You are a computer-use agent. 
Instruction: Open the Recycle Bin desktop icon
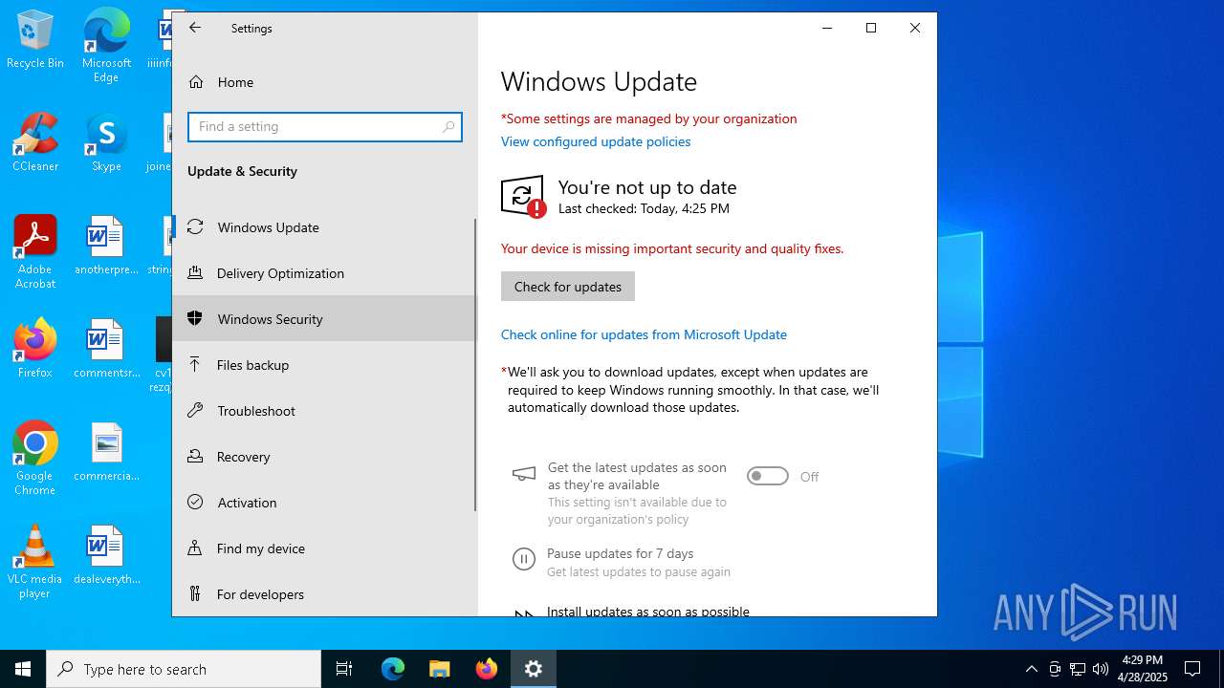coord(35,40)
